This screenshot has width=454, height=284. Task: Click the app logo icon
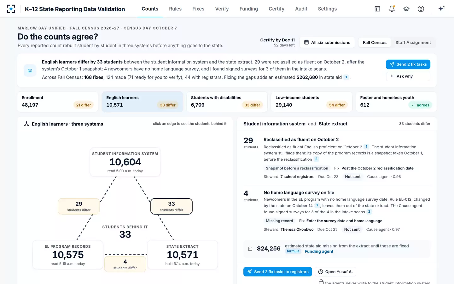click(x=11, y=9)
